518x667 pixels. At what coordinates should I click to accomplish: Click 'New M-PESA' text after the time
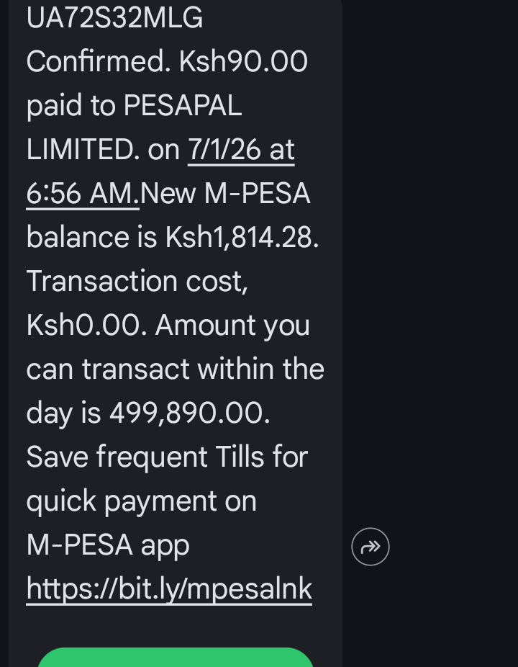(225, 194)
